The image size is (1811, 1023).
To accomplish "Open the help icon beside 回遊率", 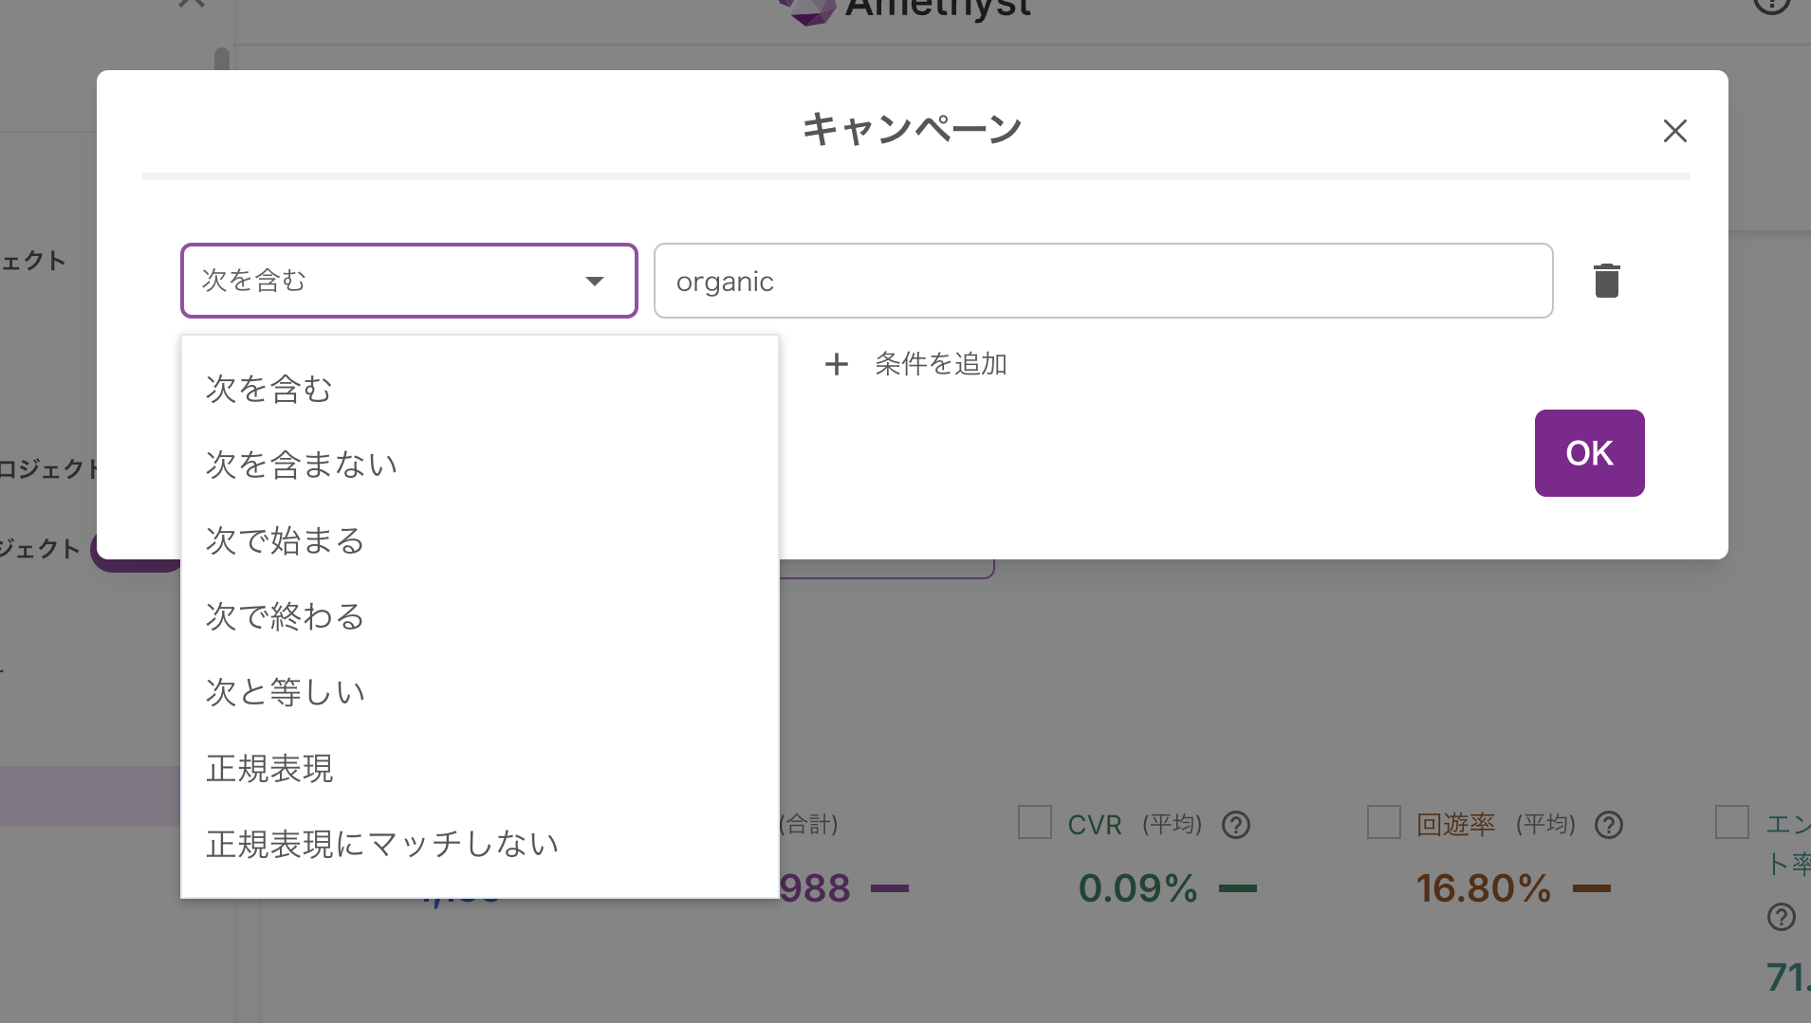I will (x=1607, y=824).
